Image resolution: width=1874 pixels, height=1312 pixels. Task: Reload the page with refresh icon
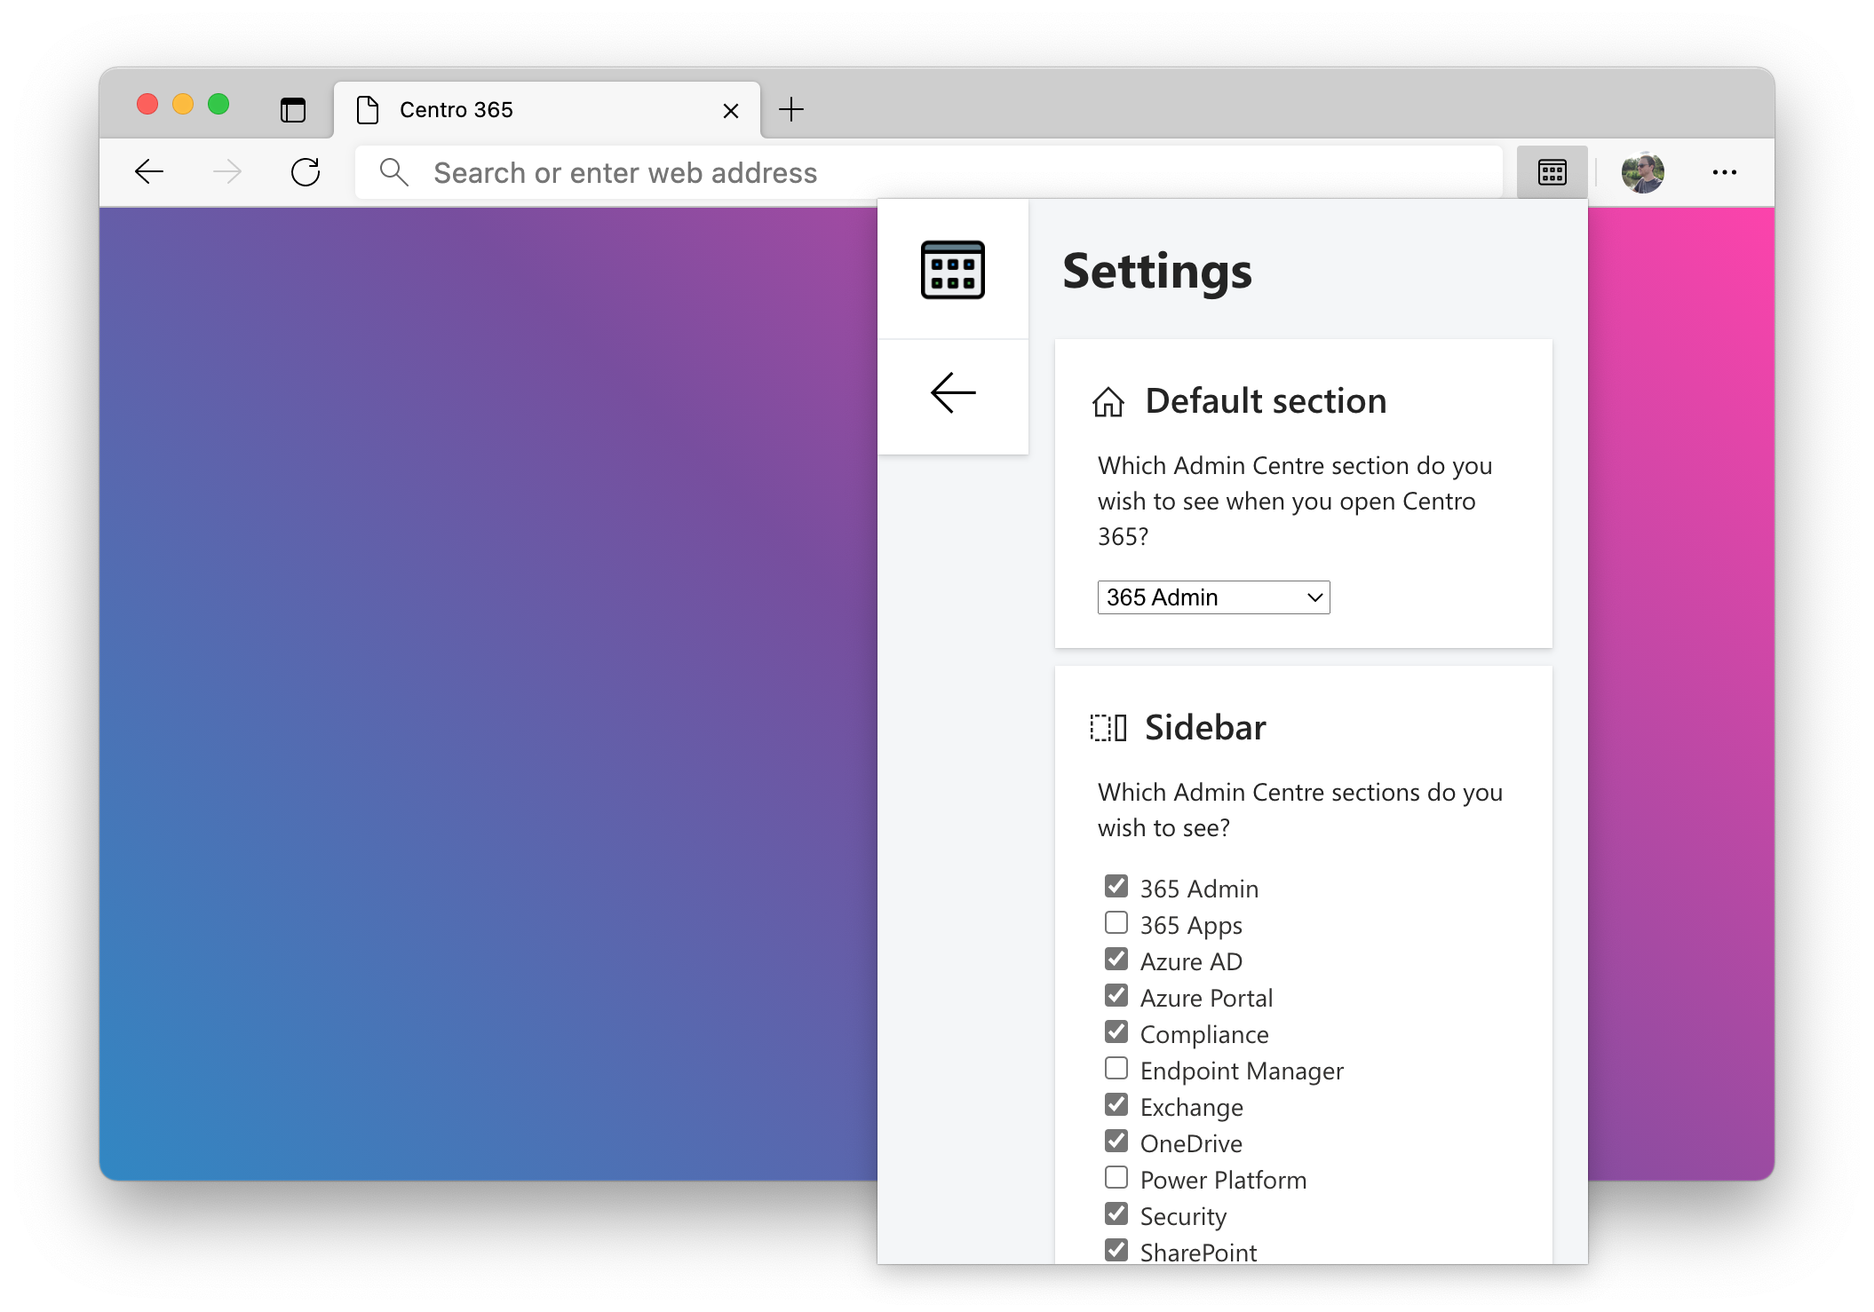pyautogui.click(x=306, y=172)
